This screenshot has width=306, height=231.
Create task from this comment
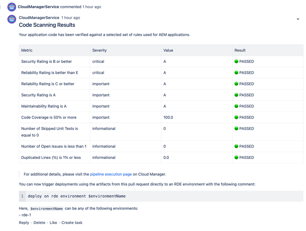[72, 222]
